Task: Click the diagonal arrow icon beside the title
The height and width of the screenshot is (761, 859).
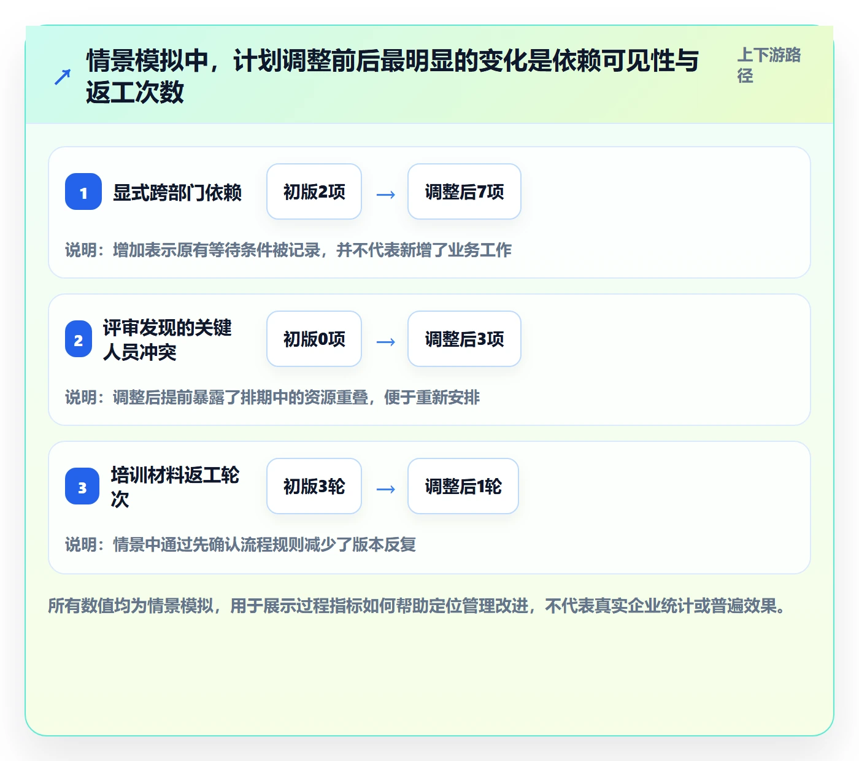Action: pos(63,77)
